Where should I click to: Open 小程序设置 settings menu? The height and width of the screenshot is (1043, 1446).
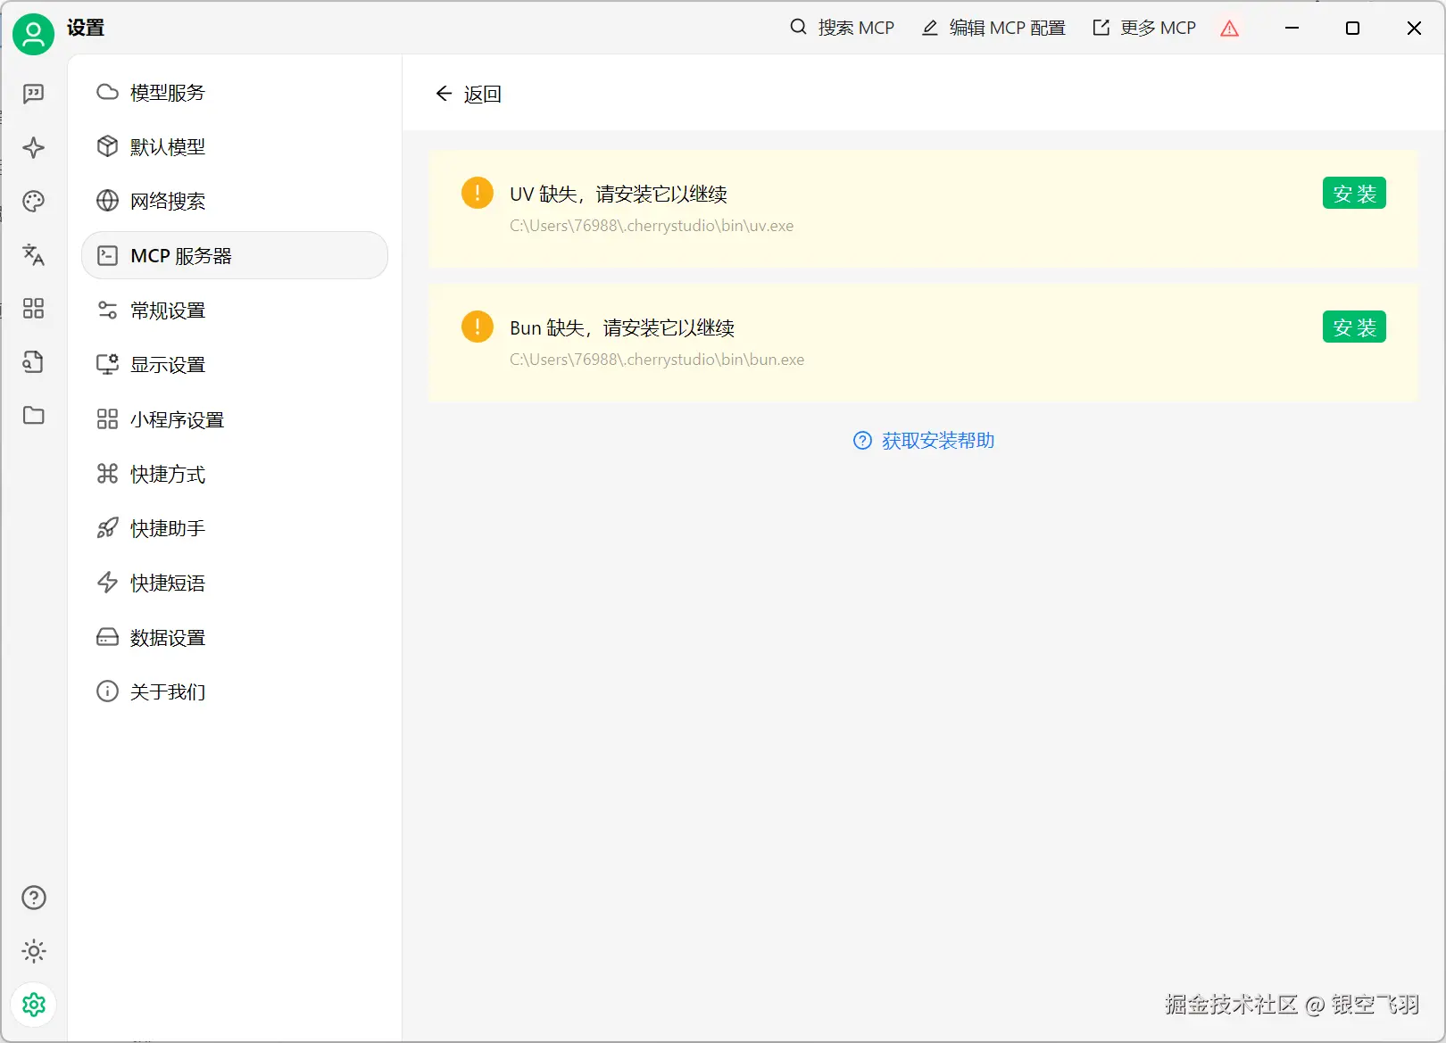(235, 419)
